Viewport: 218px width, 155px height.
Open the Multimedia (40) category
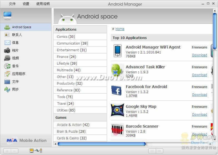tap(80, 70)
